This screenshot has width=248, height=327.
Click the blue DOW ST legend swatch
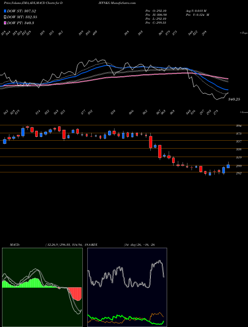(x=5, y=11)
